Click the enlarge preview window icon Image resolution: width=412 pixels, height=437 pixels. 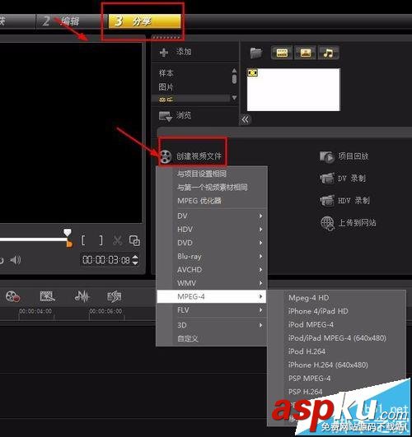pyautogui.click(x=134, y=241)
